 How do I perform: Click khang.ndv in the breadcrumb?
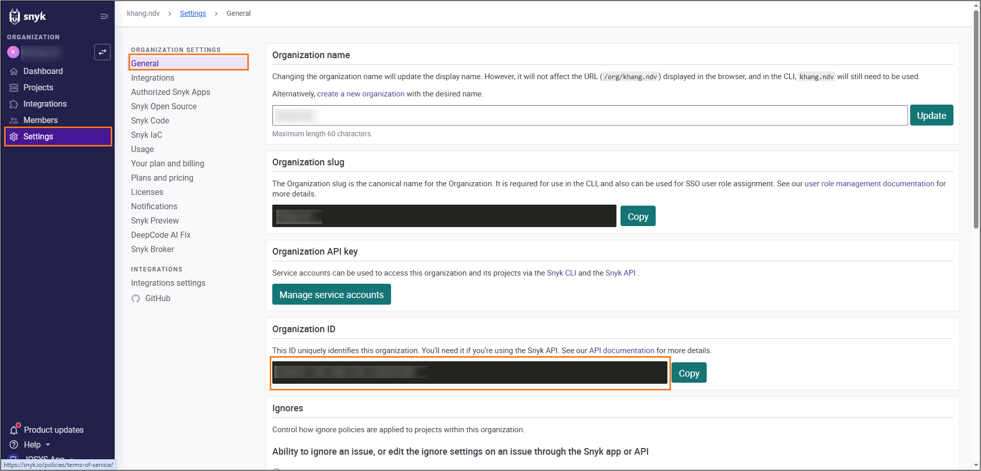(143, 13)
